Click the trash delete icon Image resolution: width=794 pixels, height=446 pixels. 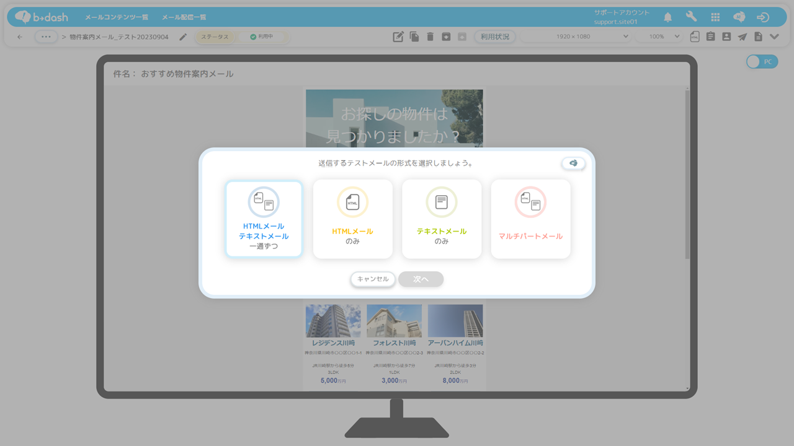tap(430, 37)
